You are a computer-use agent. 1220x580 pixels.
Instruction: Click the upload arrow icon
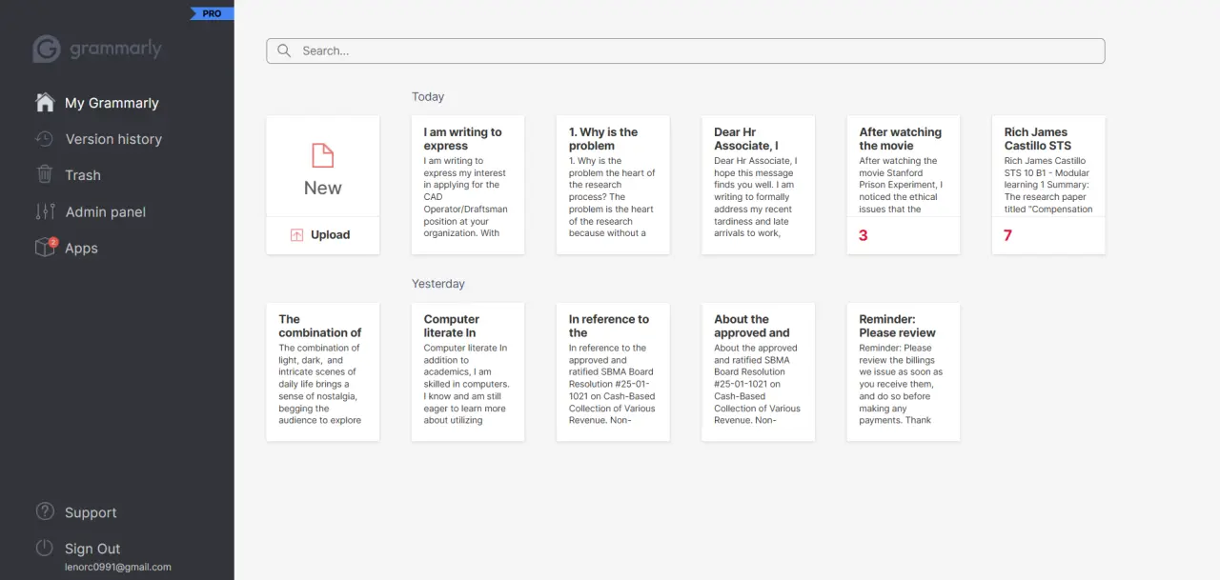pyautogui.click(x=297, y=235)
